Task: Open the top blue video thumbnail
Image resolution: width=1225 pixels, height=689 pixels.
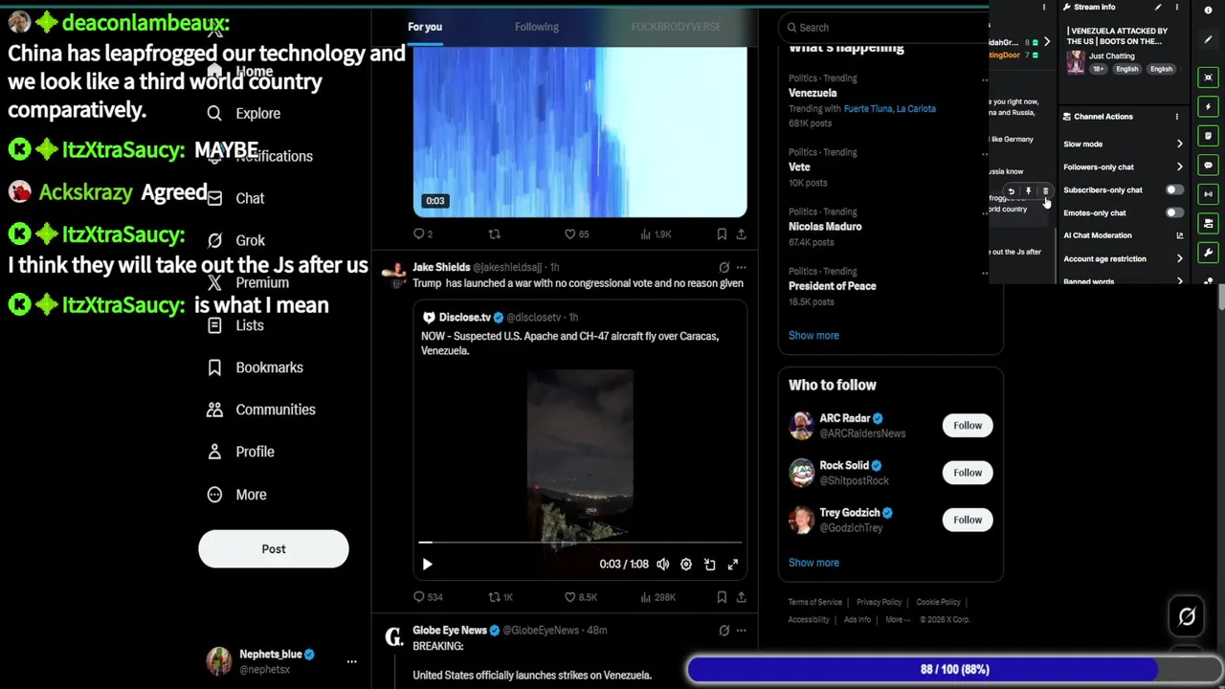Action: pyautogui.click(x=580, y=132)
